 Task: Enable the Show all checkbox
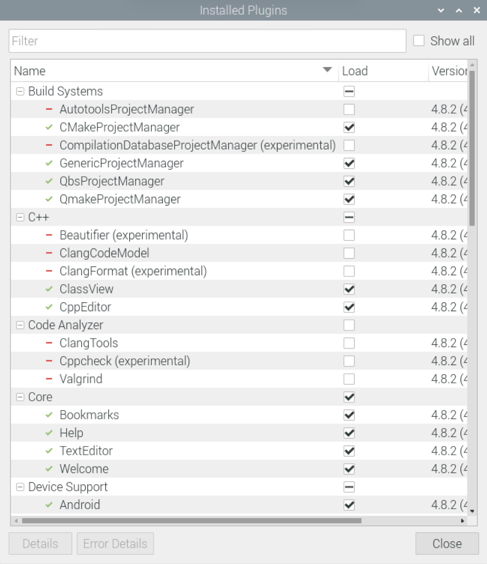(419, 41)
